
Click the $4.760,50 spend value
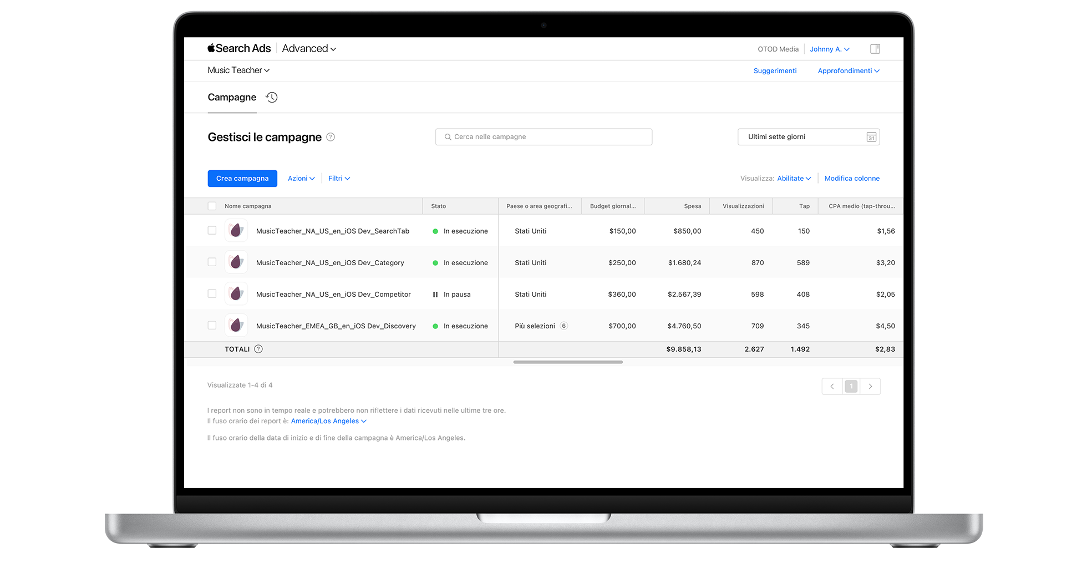pyautogui.click(x=684, y=326)
